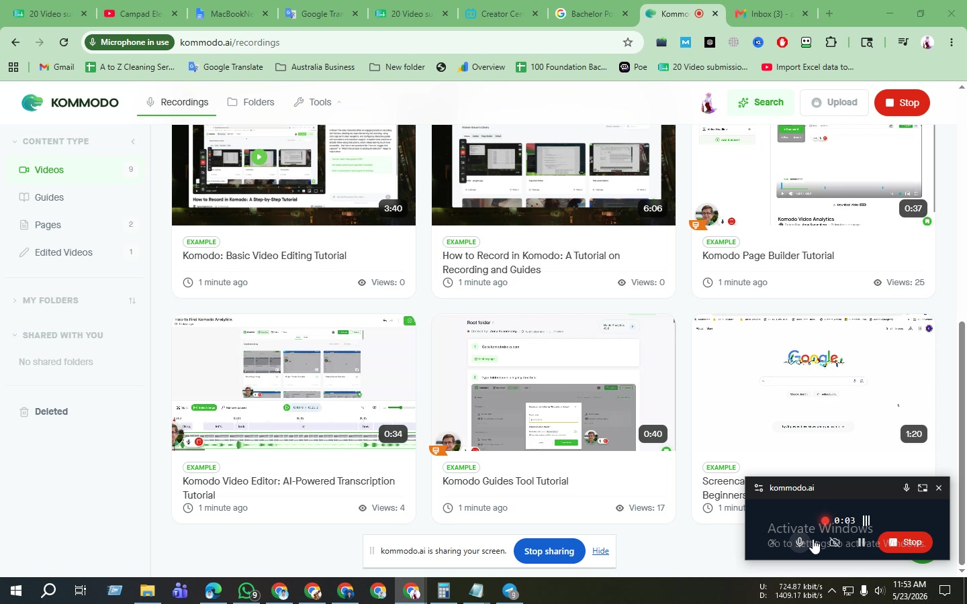967x604 pixels.
Task: Open the Google Translate bookmark
Action: point(226,67)
